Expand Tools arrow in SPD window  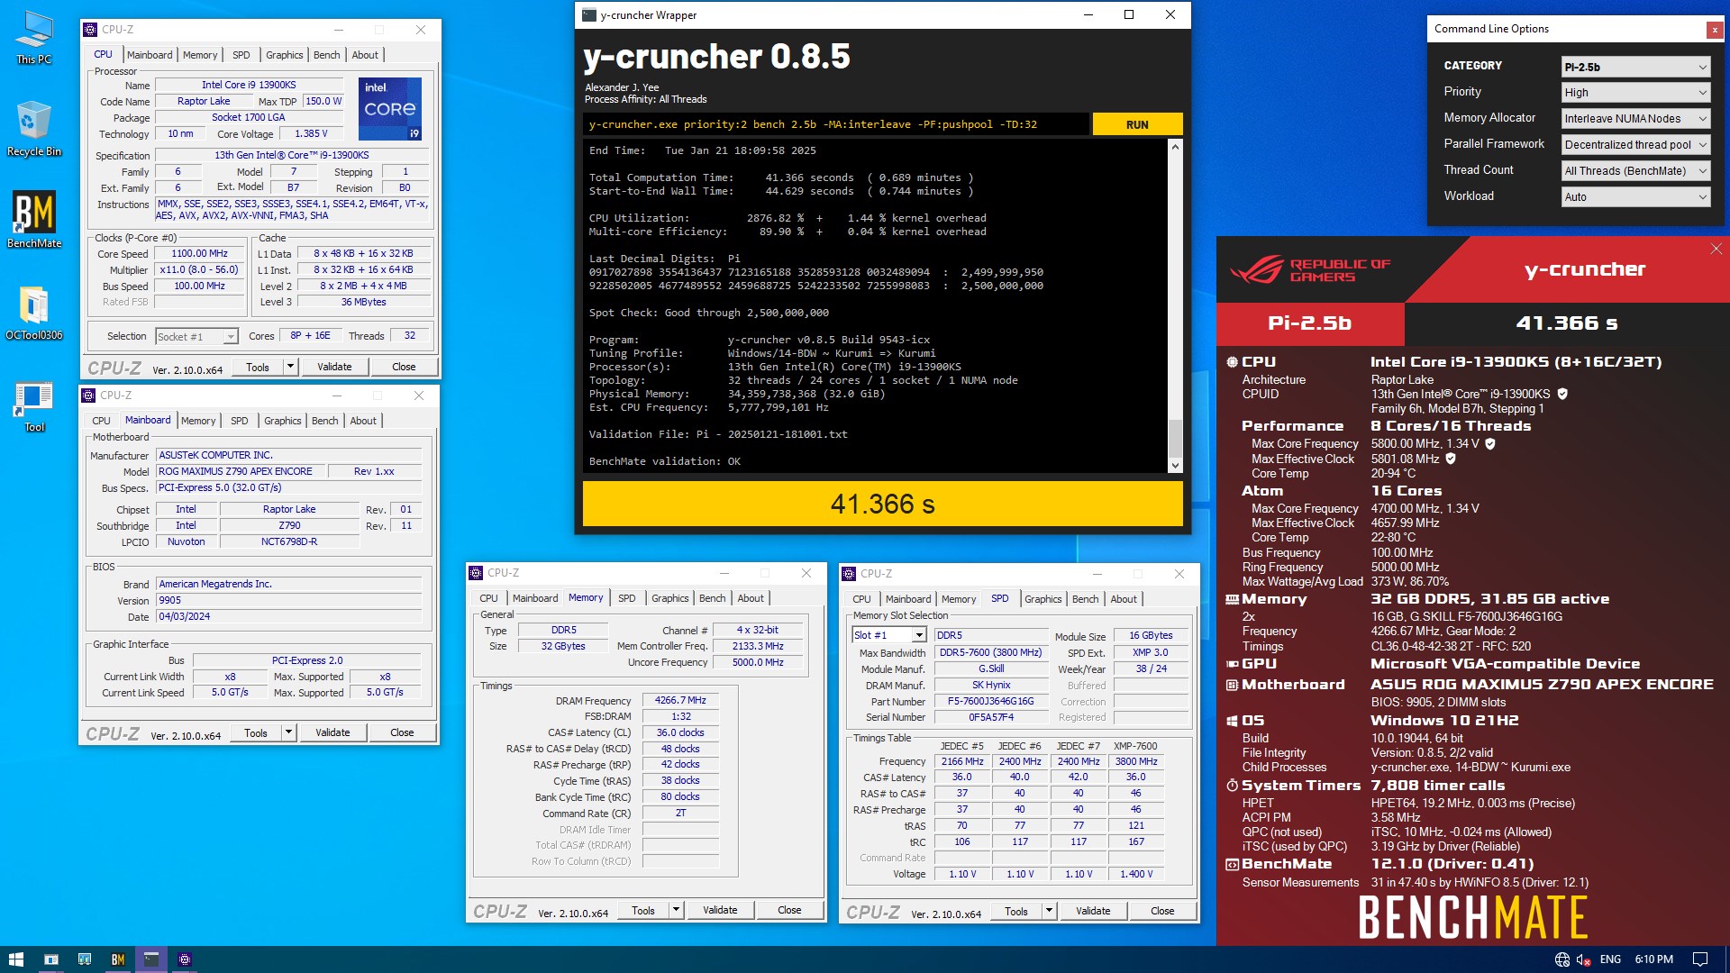pos(1049,911)
